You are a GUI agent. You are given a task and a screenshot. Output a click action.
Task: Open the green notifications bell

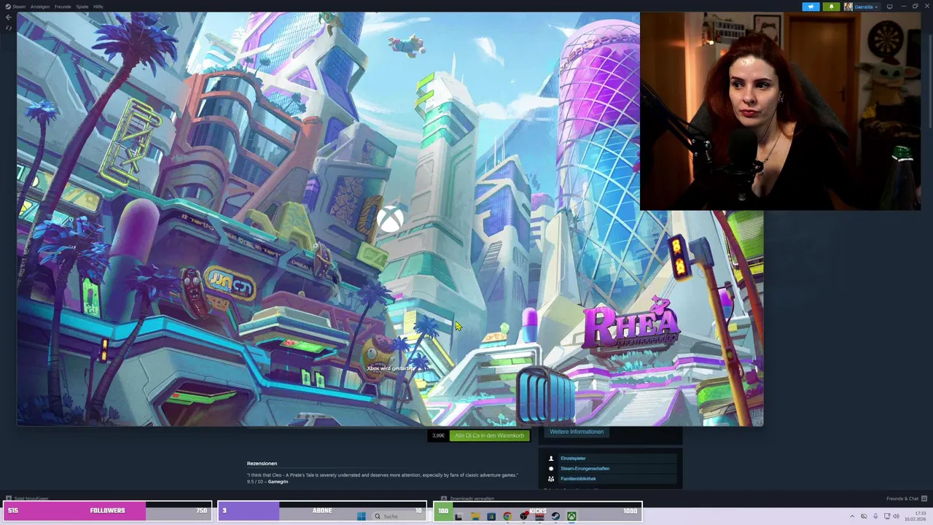832,7
